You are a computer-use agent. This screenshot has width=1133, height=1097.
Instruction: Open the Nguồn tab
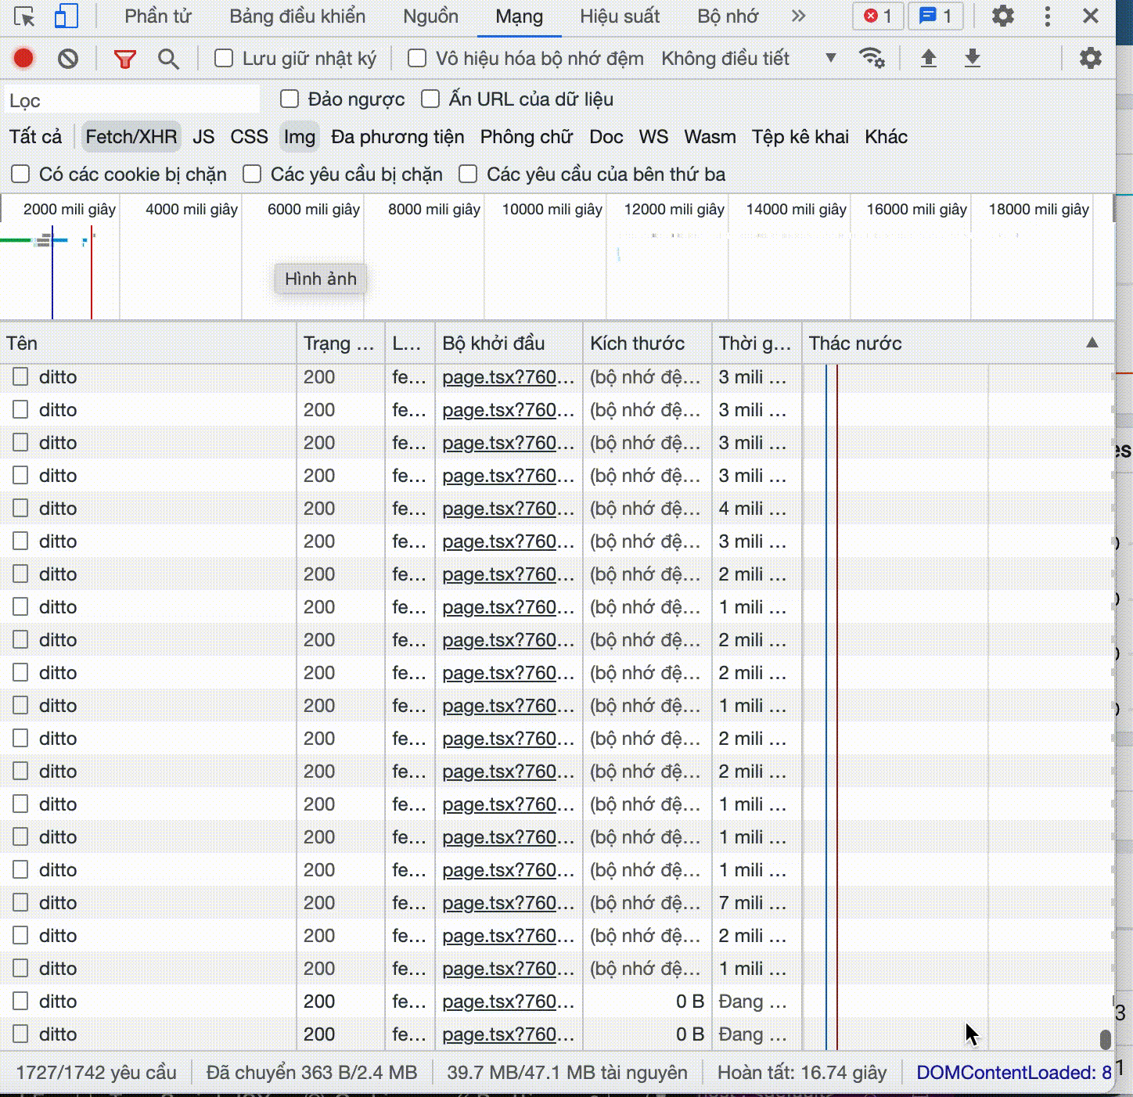(430, 16)
